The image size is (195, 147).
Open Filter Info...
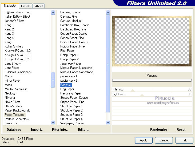(60, 130)
